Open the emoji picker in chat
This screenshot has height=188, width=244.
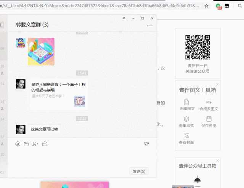(x=18, y=144)
